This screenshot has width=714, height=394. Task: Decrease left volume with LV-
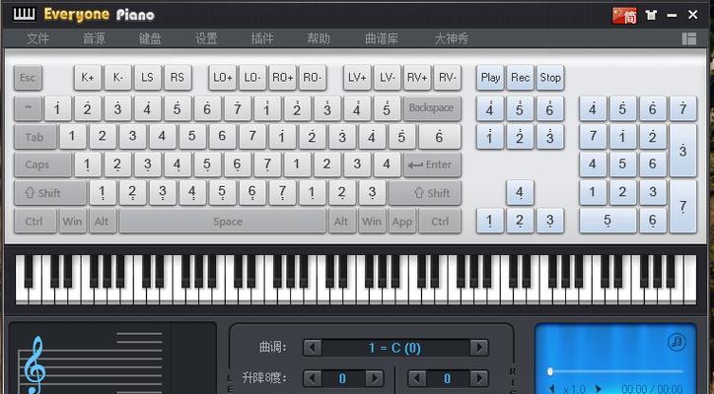(387, 78)
